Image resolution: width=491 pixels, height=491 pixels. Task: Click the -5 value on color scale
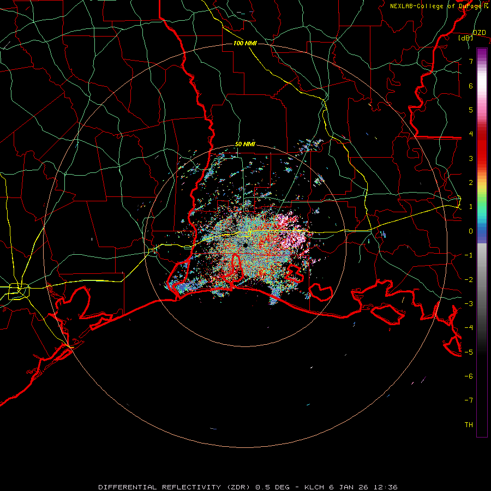tap(469, 352)
